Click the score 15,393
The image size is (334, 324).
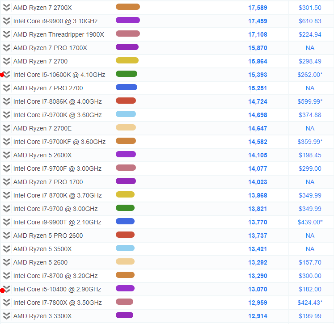click(258, 75)
